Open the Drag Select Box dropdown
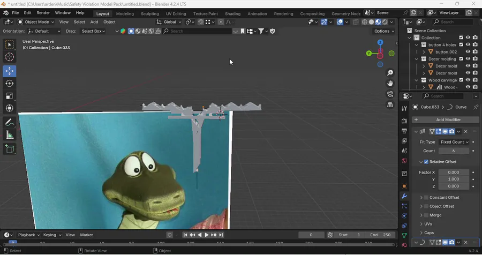The height and width of the screenshot is (255, 482). (x=93, y=31)
